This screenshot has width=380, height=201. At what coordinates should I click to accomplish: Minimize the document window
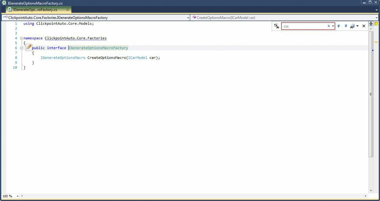[364, 3]
